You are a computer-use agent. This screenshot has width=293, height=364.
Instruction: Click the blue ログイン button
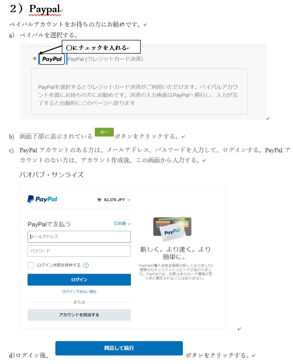click(79, 279)
